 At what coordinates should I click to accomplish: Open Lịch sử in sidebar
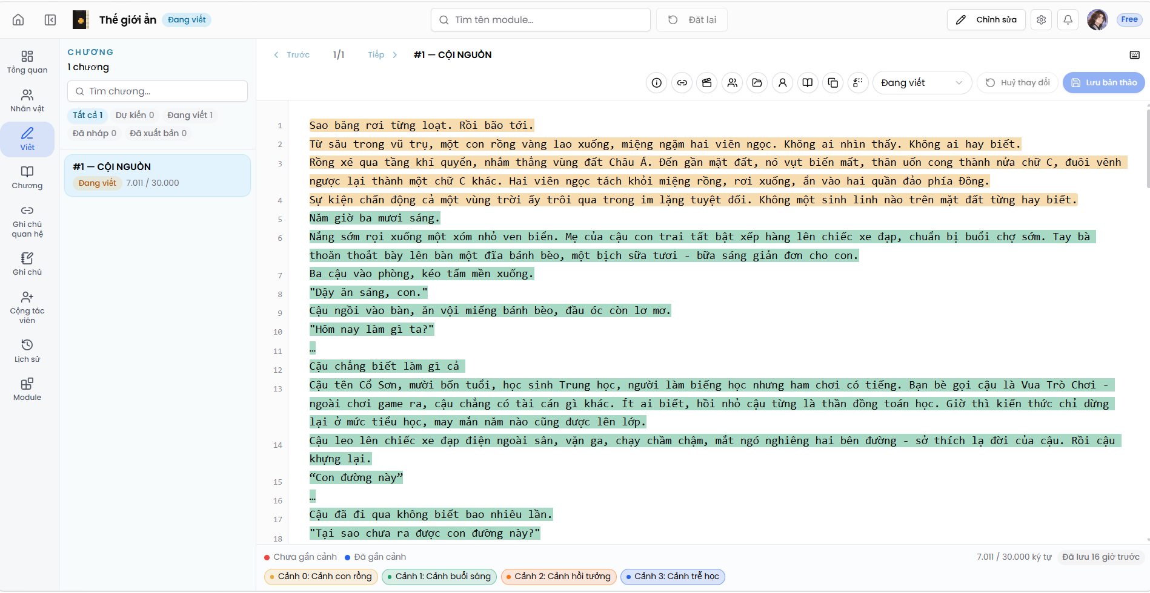(x=27, y=352)
